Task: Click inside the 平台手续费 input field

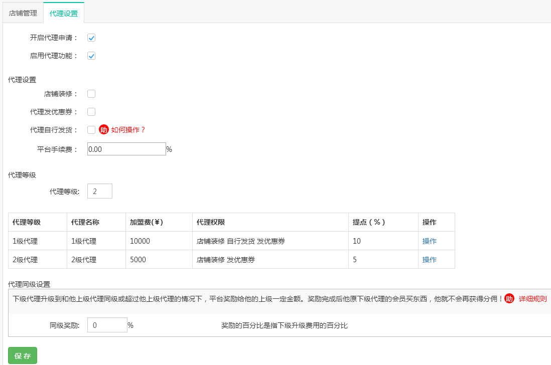Action: (126, 149)
